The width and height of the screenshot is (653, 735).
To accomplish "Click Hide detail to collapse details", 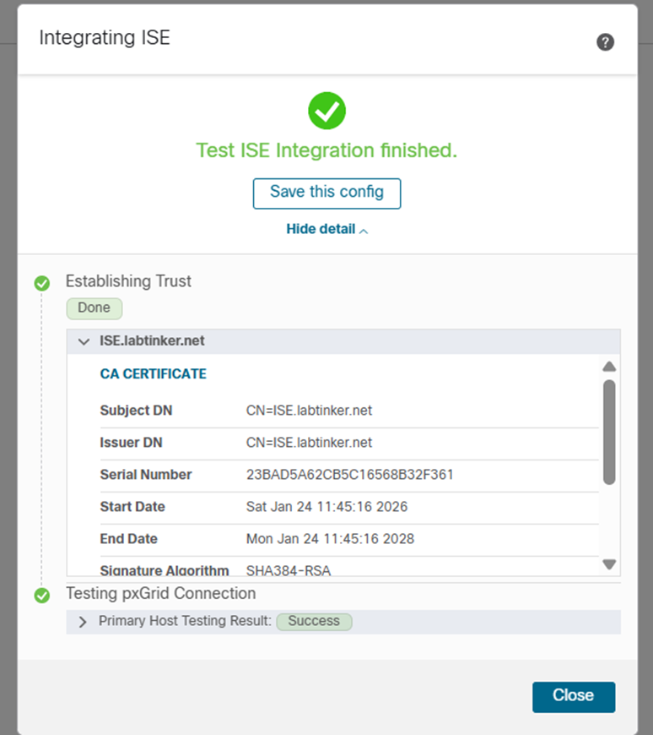I will point(326,229).
